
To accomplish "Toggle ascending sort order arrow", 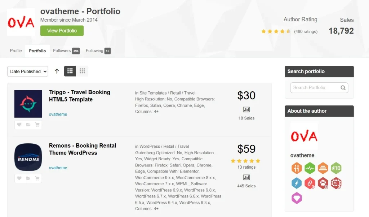I will coord(57,71).
